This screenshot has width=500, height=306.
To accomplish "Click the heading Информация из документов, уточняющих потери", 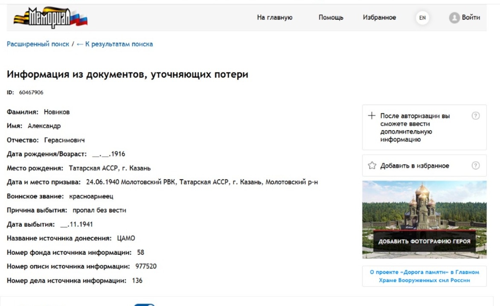I will point(128,74).
